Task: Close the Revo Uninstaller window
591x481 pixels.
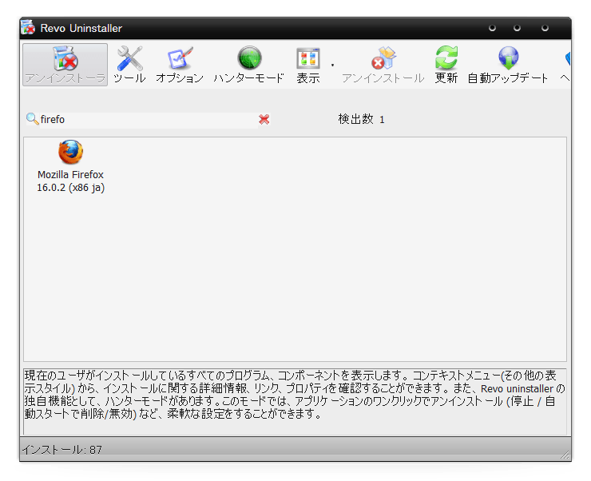Action: click(x=545, y=28)
